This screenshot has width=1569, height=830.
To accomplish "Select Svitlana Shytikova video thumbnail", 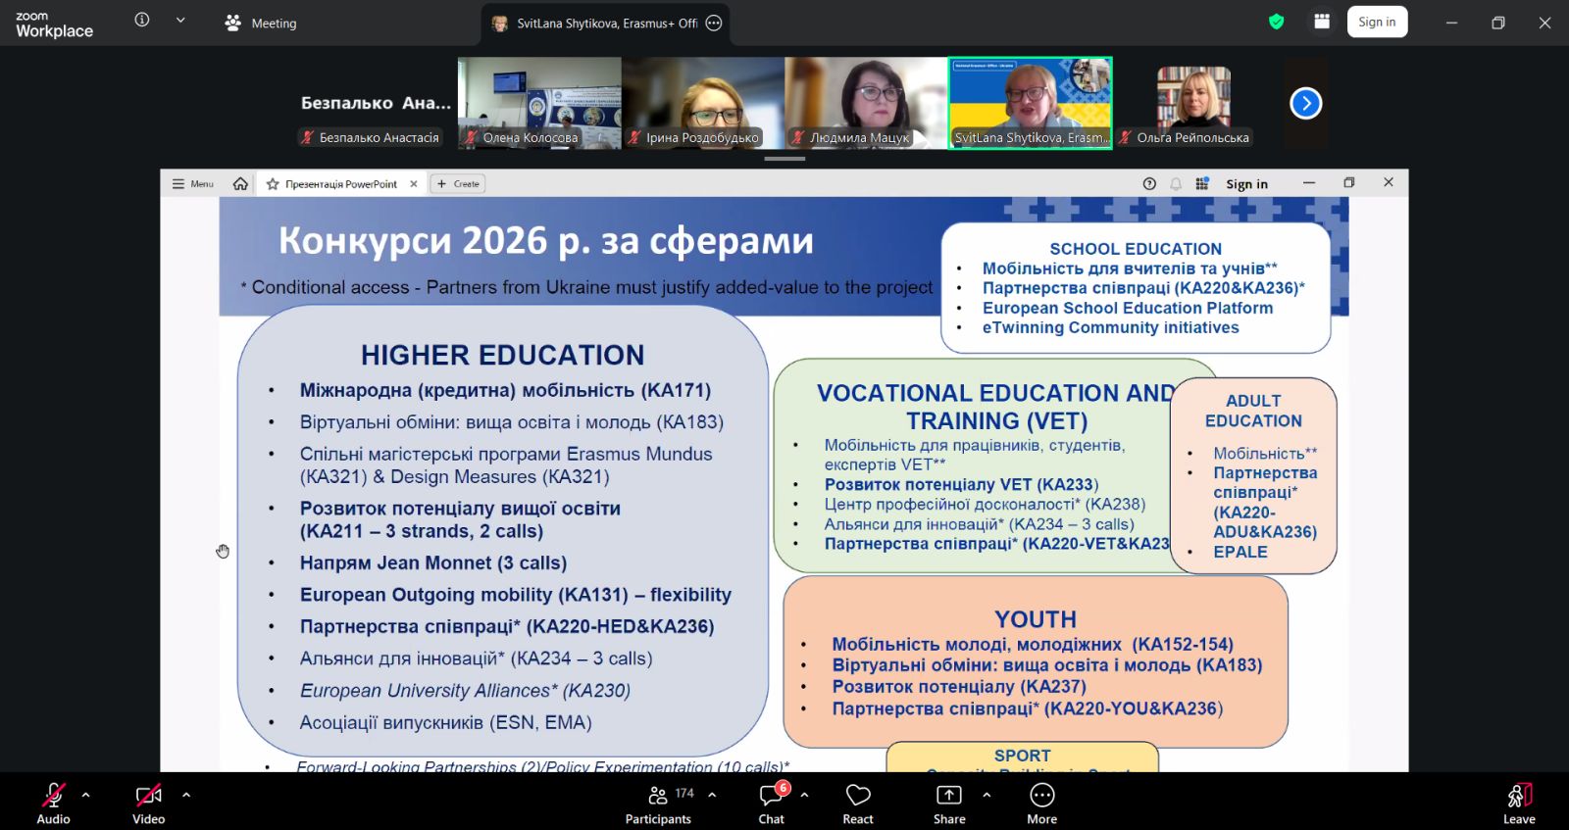I will [1030, 103].
